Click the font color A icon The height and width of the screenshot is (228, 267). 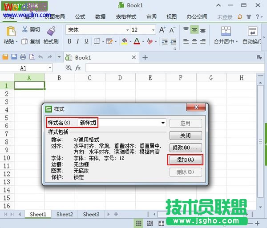pyautogui.click(x=137, y=41)
